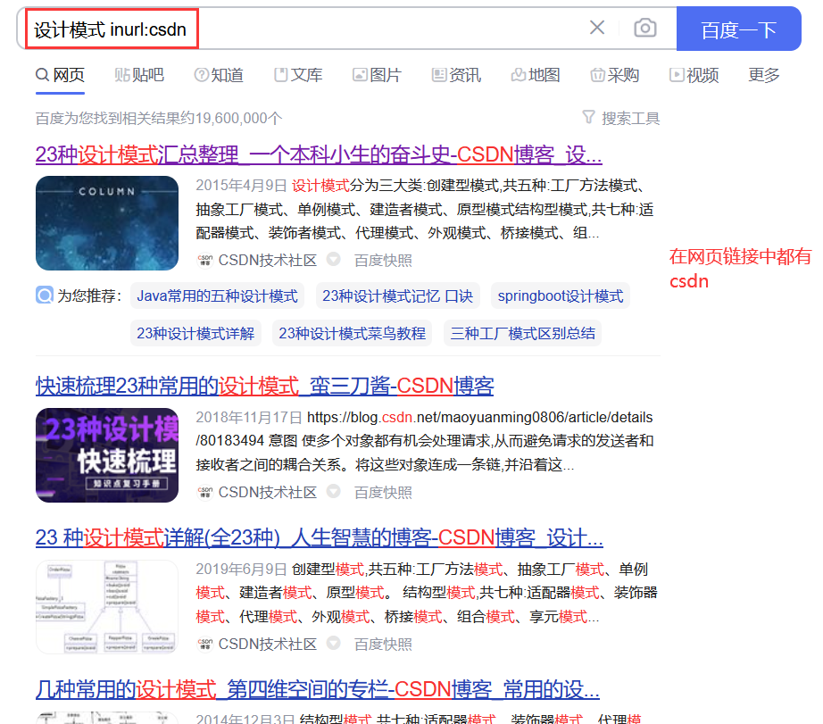The height and width of the screenshot is (724, 823).
Task: Select suggestion Java常用的五种设计模式
Action: tap(217, 296)
